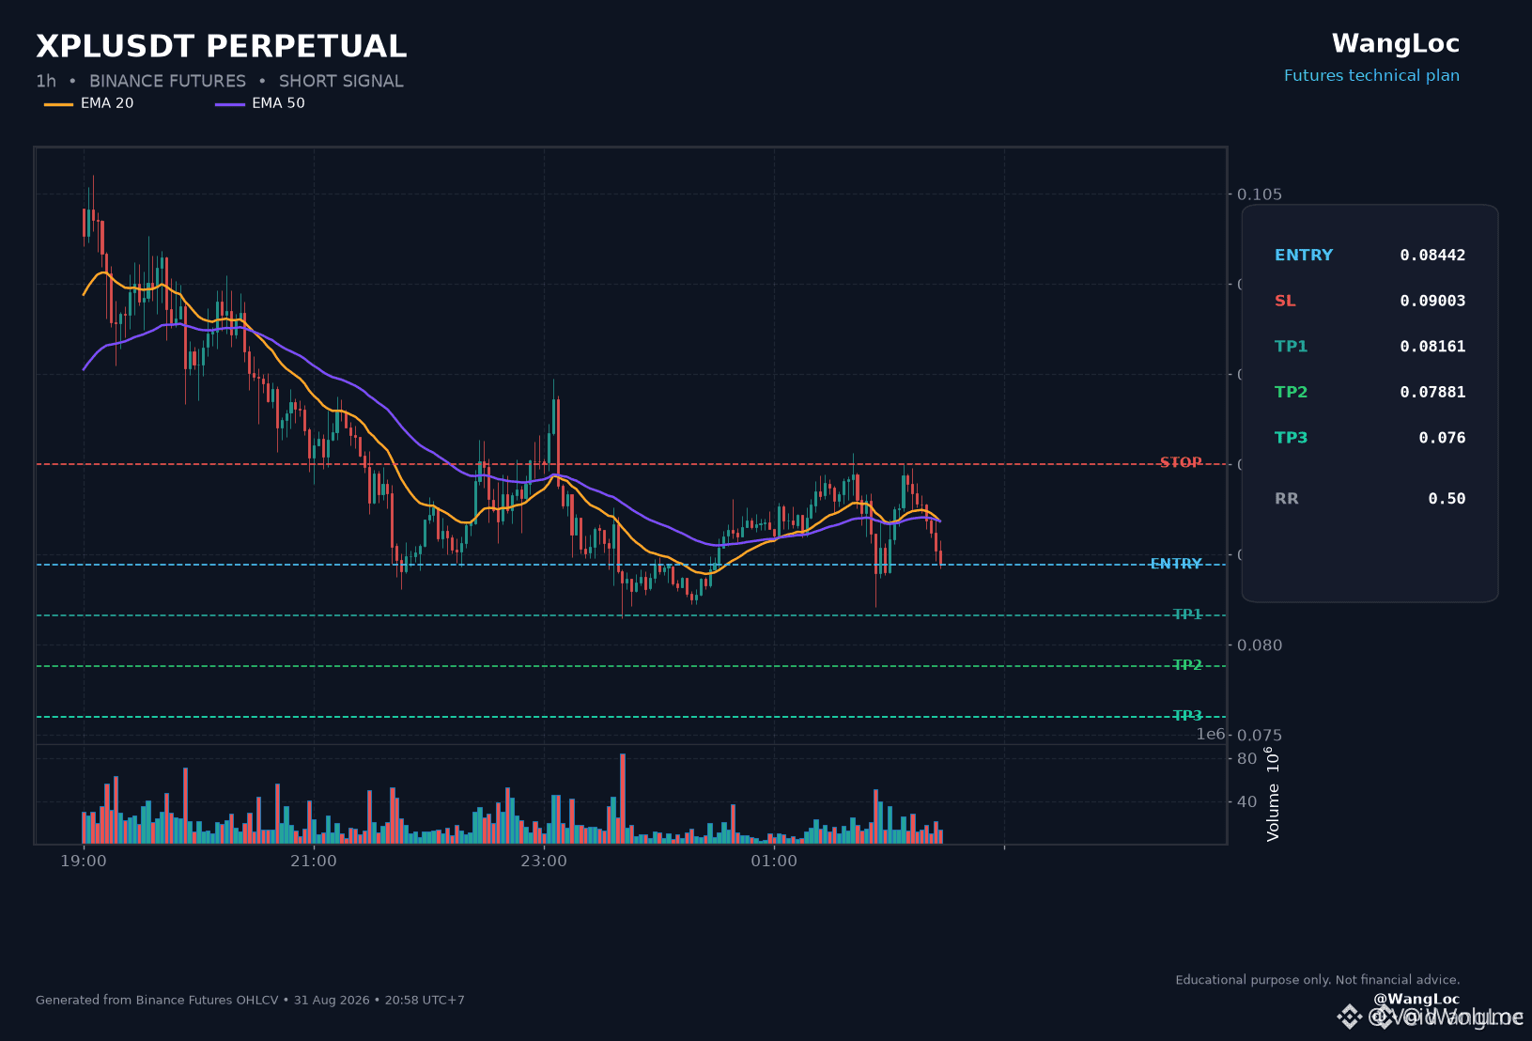Click the TP1 label in the side panel
This screenshot has width=1532, height=1041.
1291,347
